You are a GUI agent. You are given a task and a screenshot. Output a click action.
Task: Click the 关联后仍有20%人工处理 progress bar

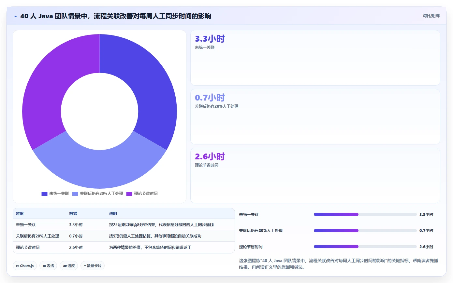365,231
